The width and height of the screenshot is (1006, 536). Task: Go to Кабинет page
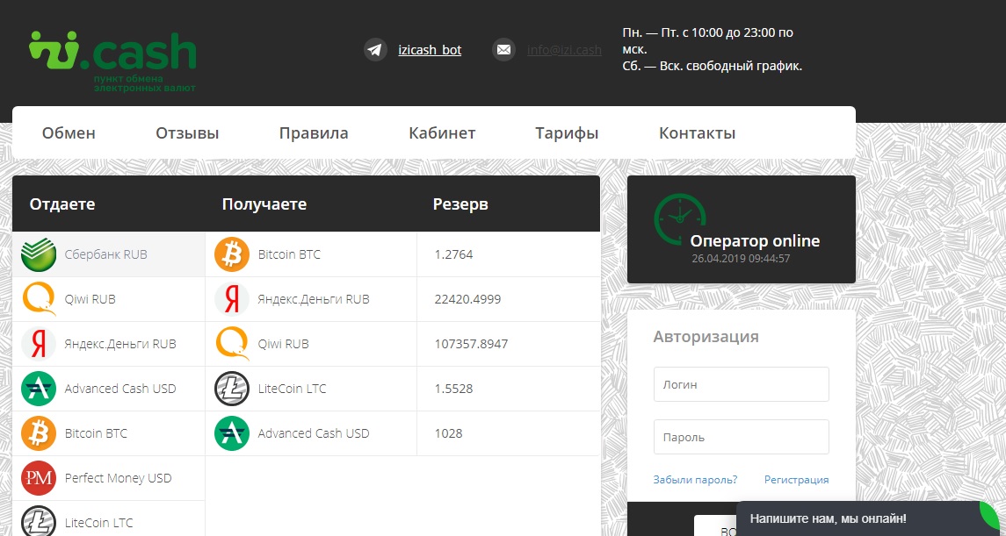coord(442,133)
